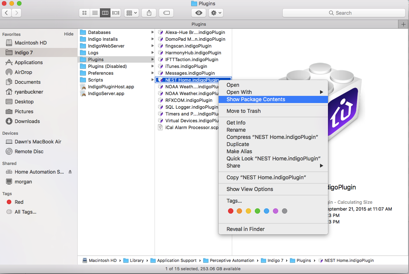Expand the Indigo Installs folder arrow
409x274 pixels.
tap(152, 39)
